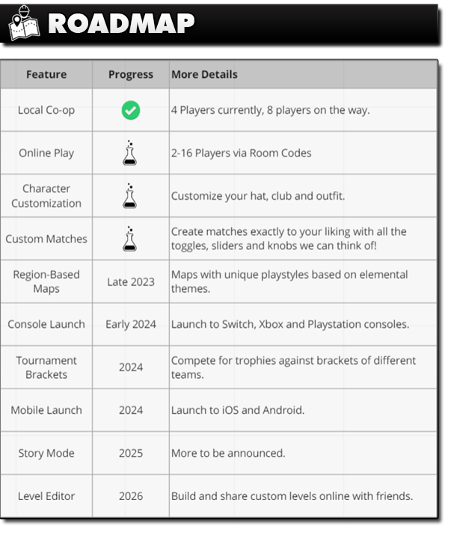This screenshot has height=539, width=454.
Task: Select the Mobile Launch feature cell
Action: (46, 410)
